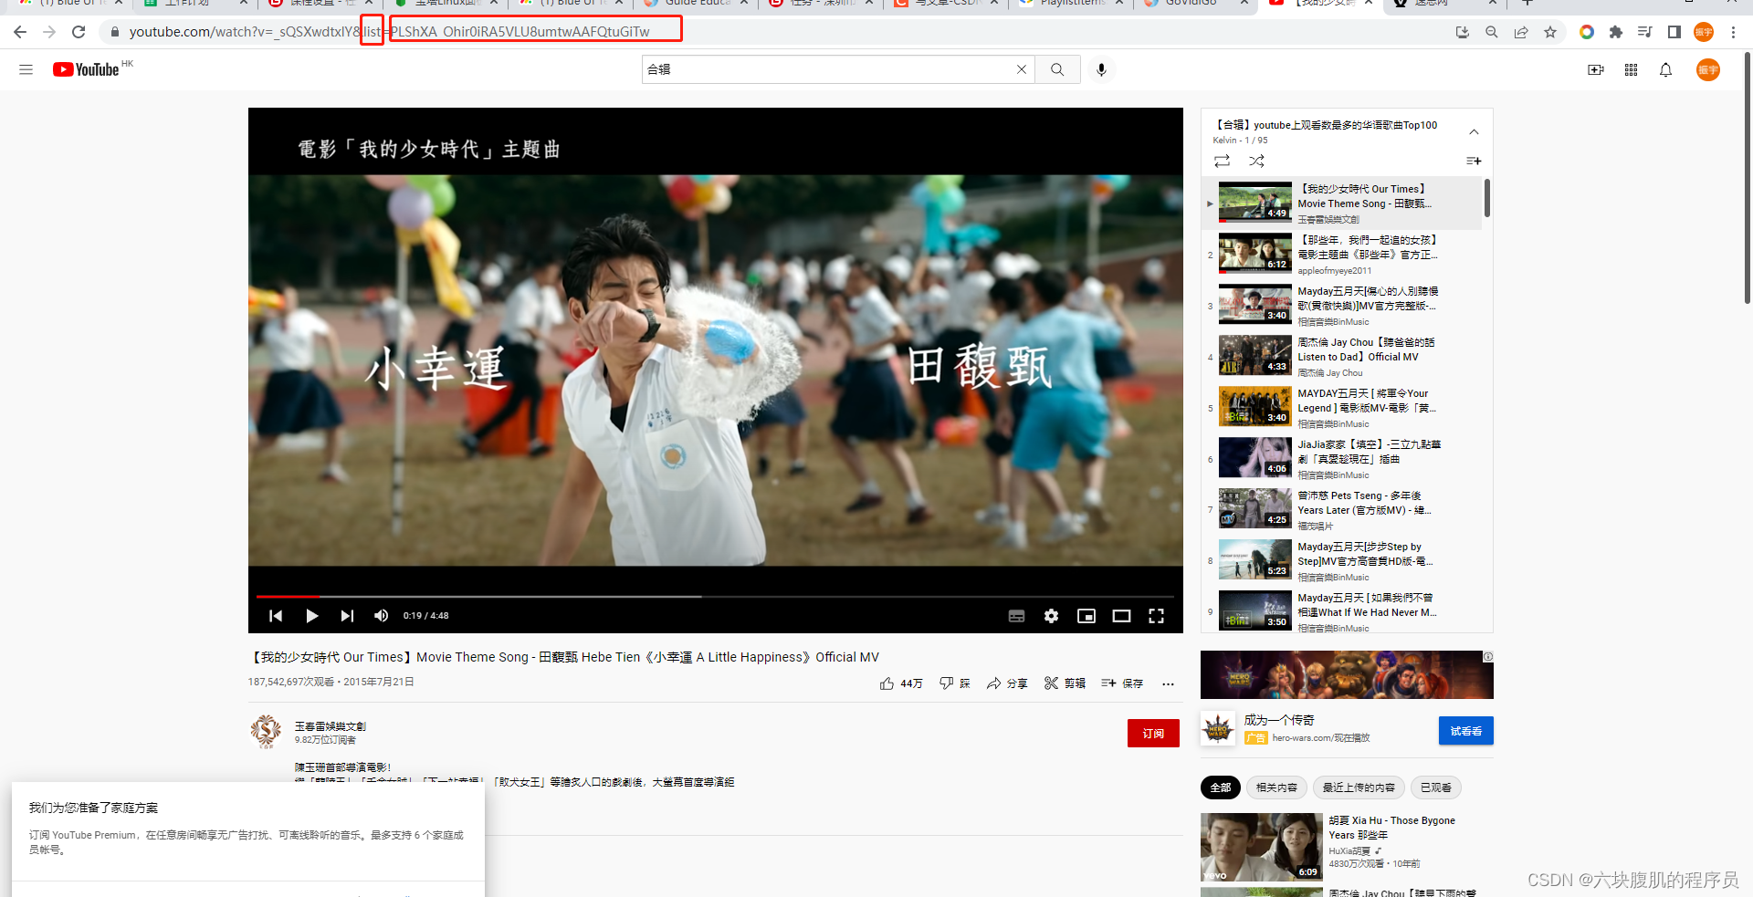This screenshot has width=1753, height=897.
Task: Play the video
Action: (311, 616)
